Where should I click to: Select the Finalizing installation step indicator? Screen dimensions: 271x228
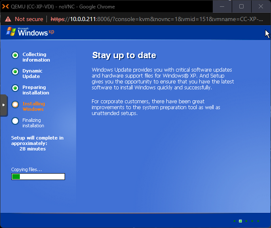15,121
